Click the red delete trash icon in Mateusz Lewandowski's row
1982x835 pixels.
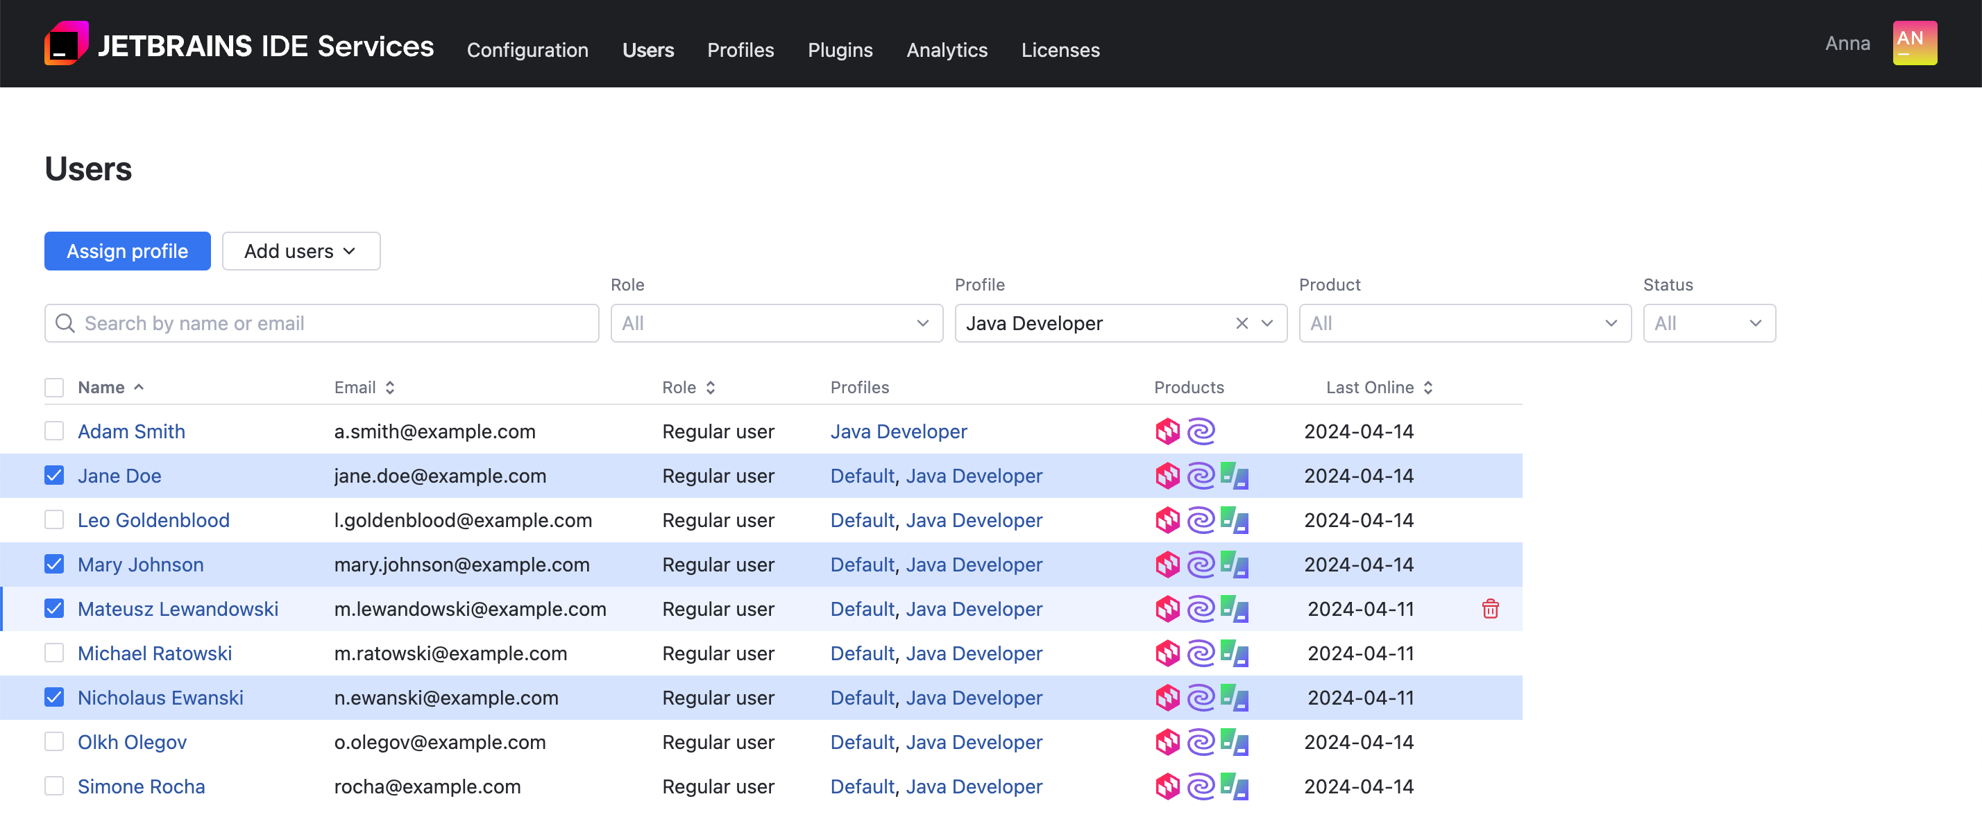1491,609
